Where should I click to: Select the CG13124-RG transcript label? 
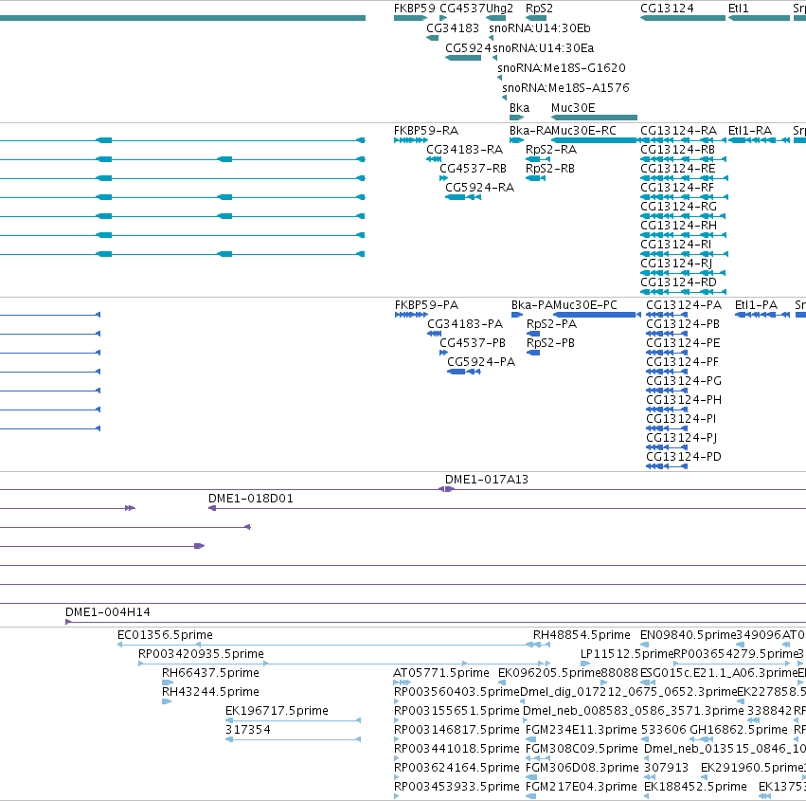[x=678, y=207]
